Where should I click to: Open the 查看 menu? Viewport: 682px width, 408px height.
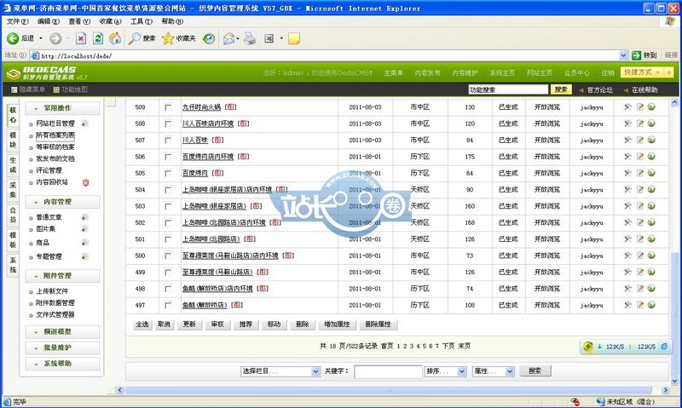pos(79,21)
